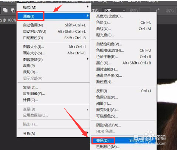
Task: Open 计算(C)... command
Action: 53,100
